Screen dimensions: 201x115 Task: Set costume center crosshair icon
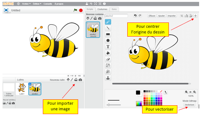pyautogui.click(x=195, y=16)
